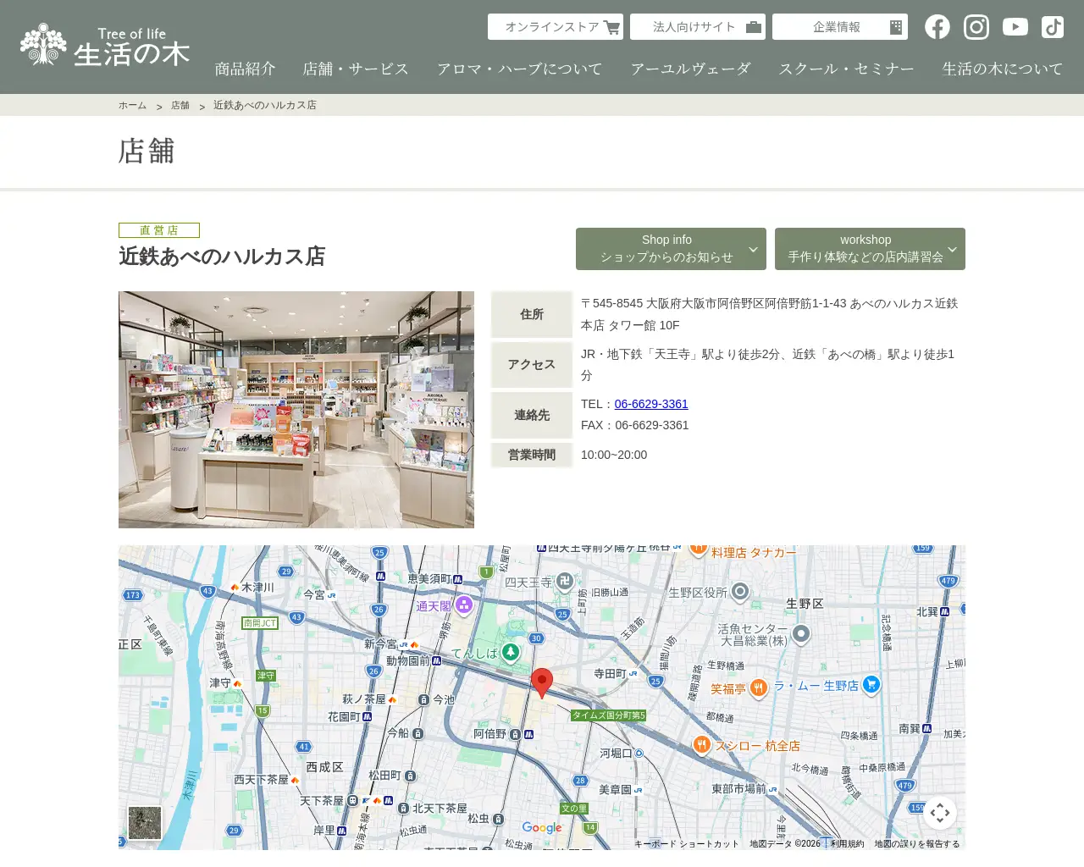Open the Instagram icon in the header

click(976, 26)
